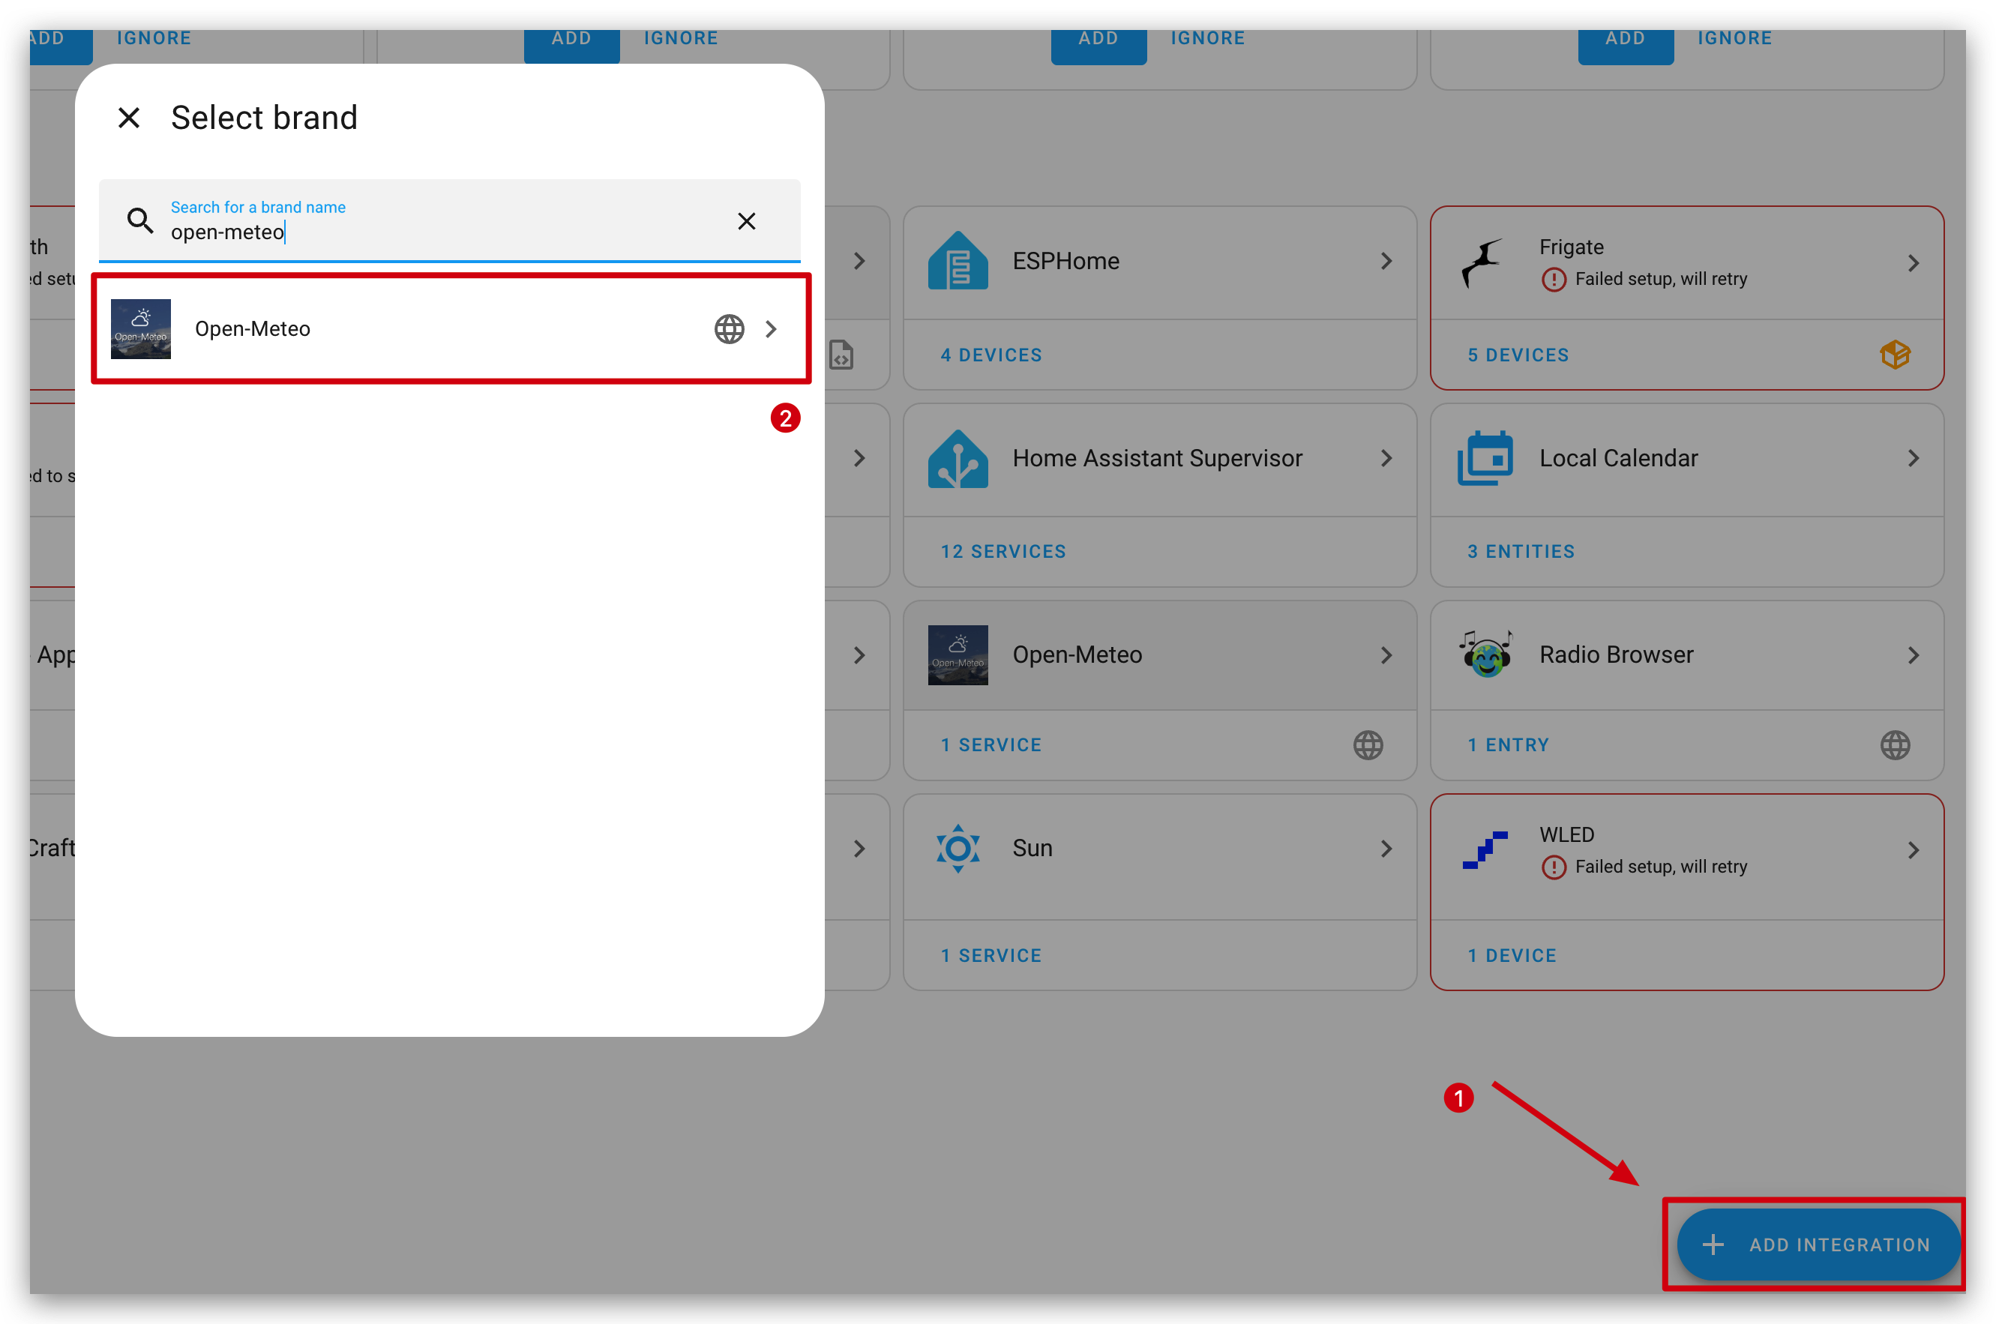
Task: Expand Sun card chevron
Action: click(x=1386, y=849)
